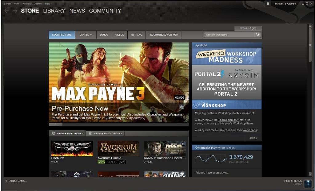This screenshot has width=315, height=191.
Task: Click the Add a Game button
Action: [x=16, y=181]
